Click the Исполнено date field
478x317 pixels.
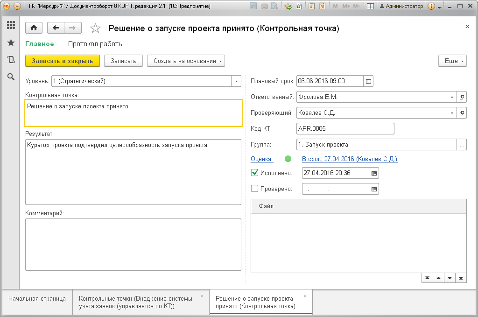pyautogui.click(x=335, y=173)
